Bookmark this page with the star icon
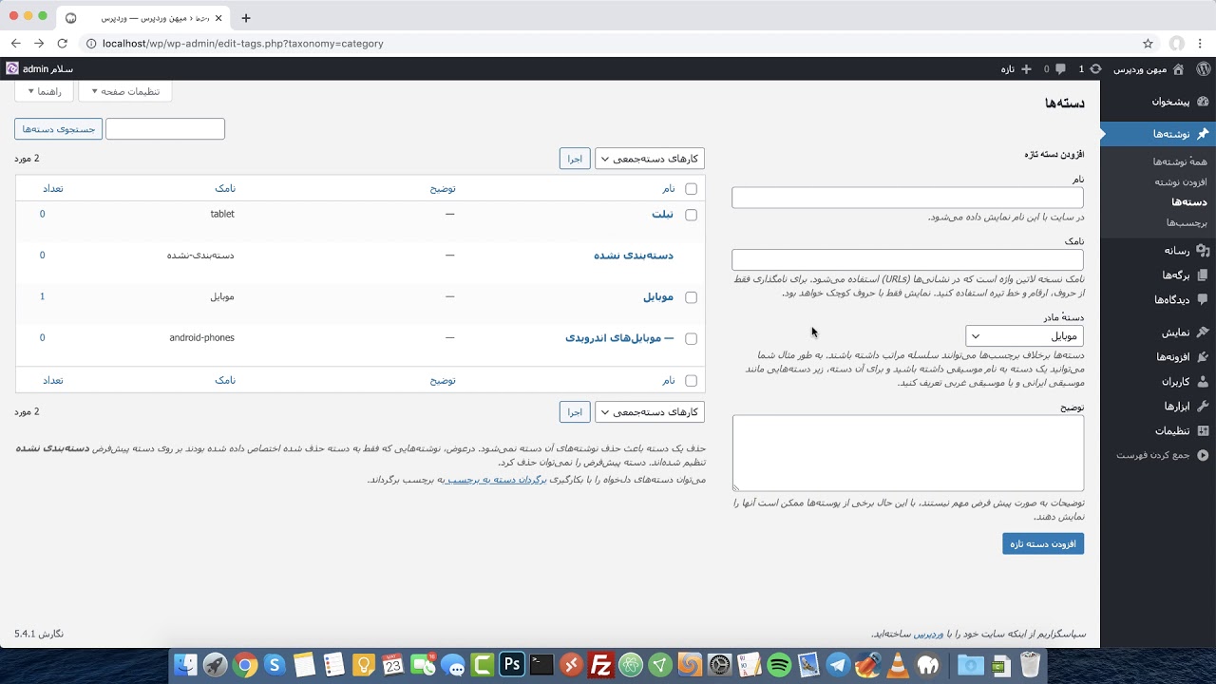This screenshot has width=1216, height=684. coord(1148,43)
